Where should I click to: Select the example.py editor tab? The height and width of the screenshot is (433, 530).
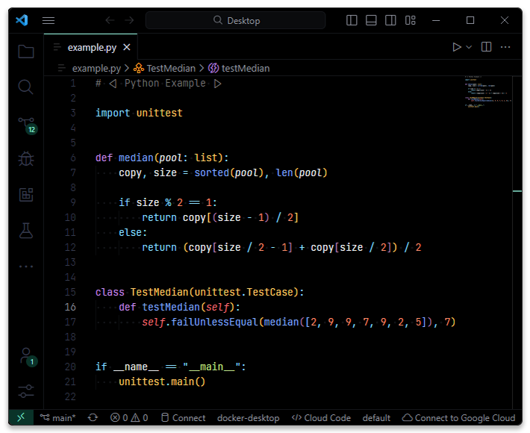92,47
